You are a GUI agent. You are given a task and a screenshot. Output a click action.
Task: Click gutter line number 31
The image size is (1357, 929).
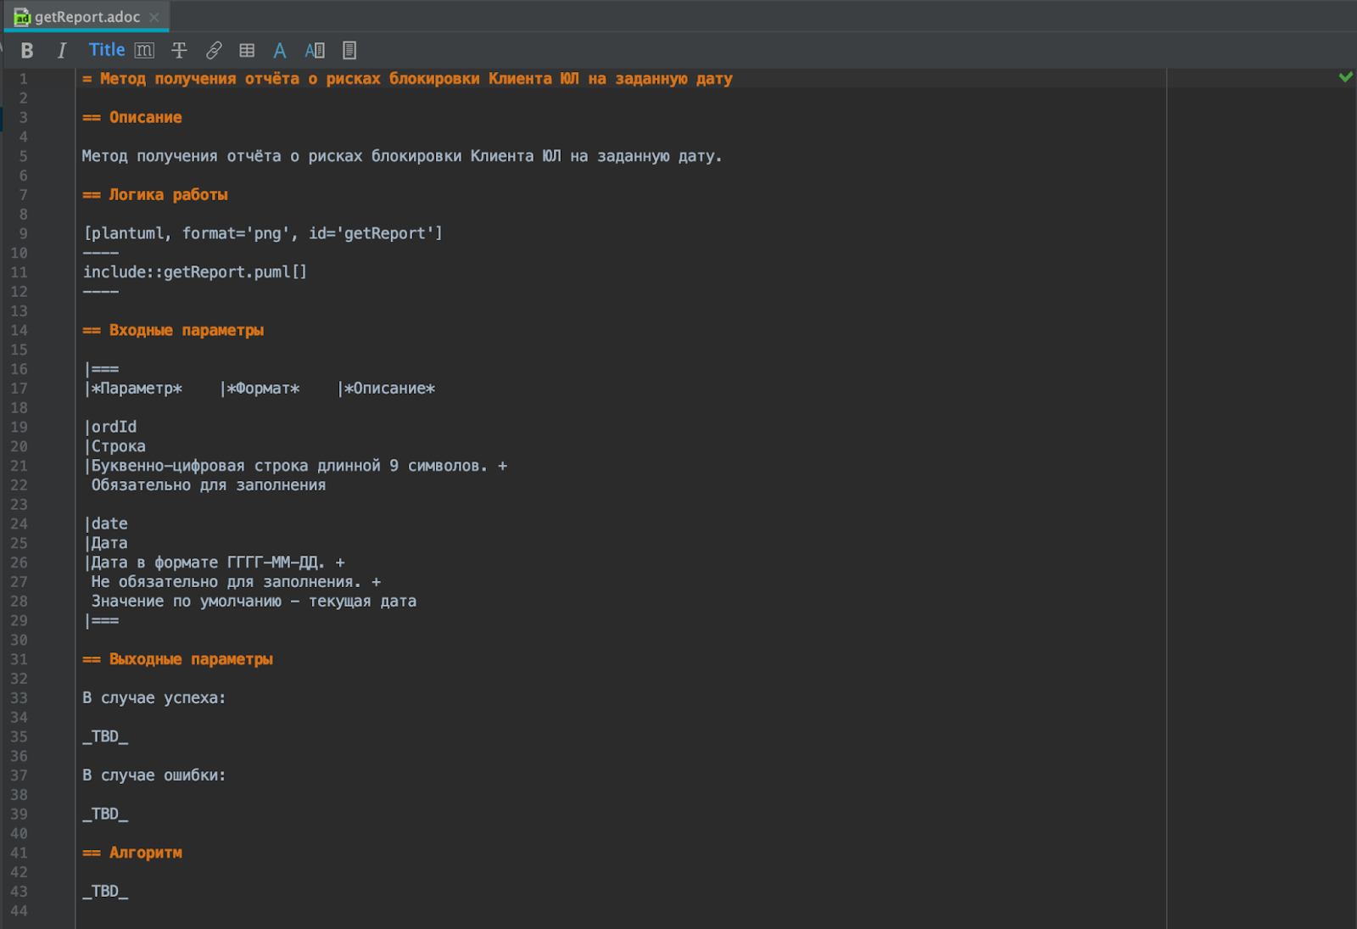(x=19, y=660)
